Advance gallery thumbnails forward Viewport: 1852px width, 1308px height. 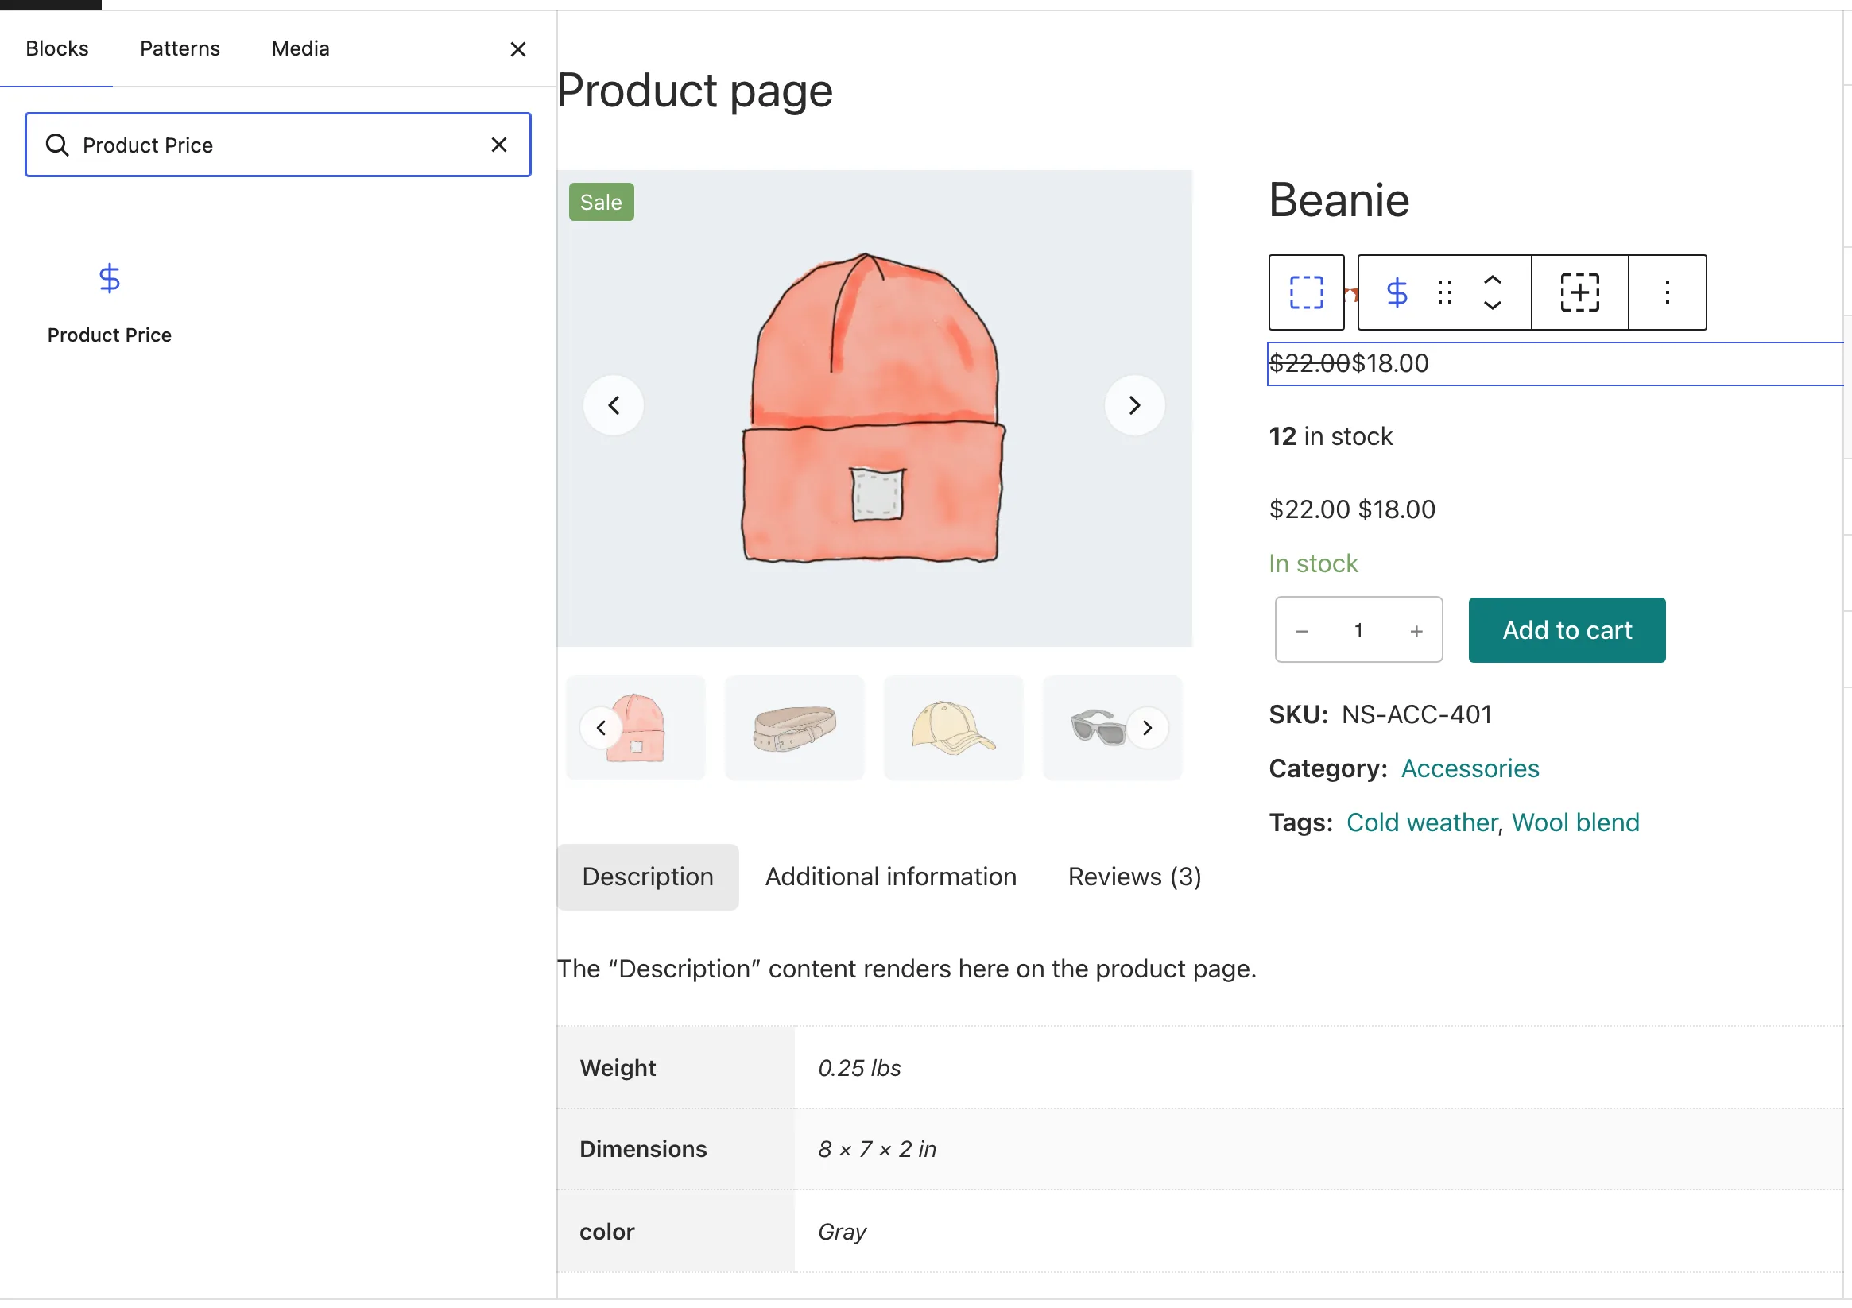tap(1147, 728)
